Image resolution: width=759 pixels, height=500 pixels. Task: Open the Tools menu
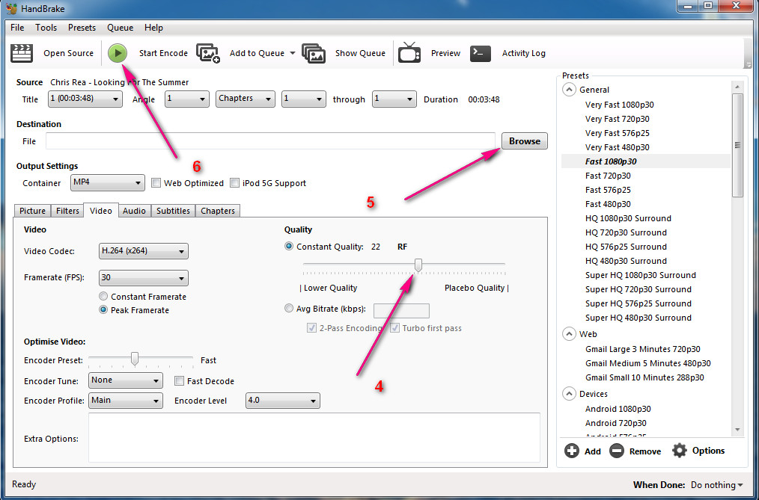pyautogui.click(x=46, y=28)
